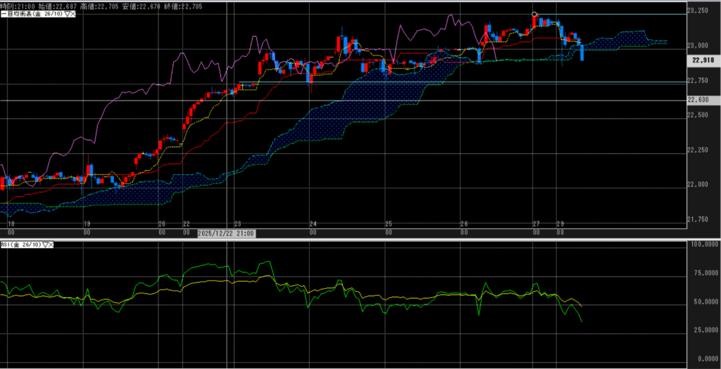Click the minus icon beside 一目均衡表 label
The image size is (721, 369).
(2, 13)
